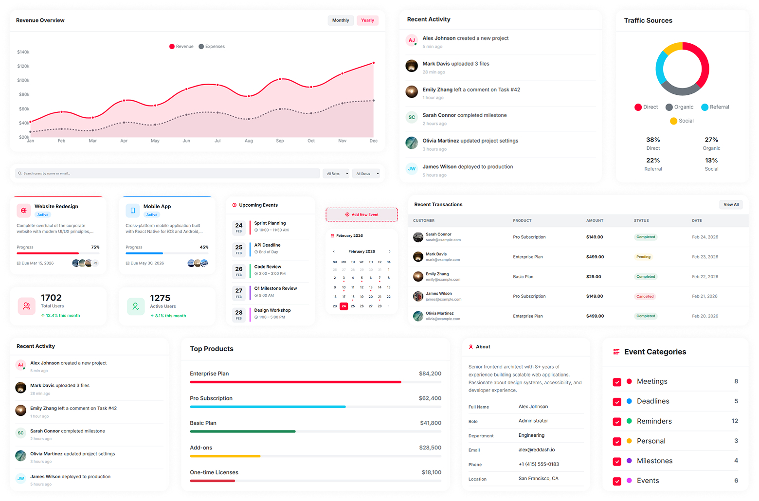Click the Website Redesign progress bar
The height and width of the screenshot is (501, 759).
pyautogui.click(x=58, y=253)
